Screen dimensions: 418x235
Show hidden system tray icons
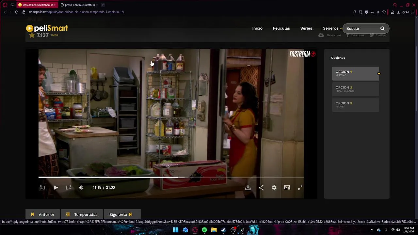coord(372,230)
